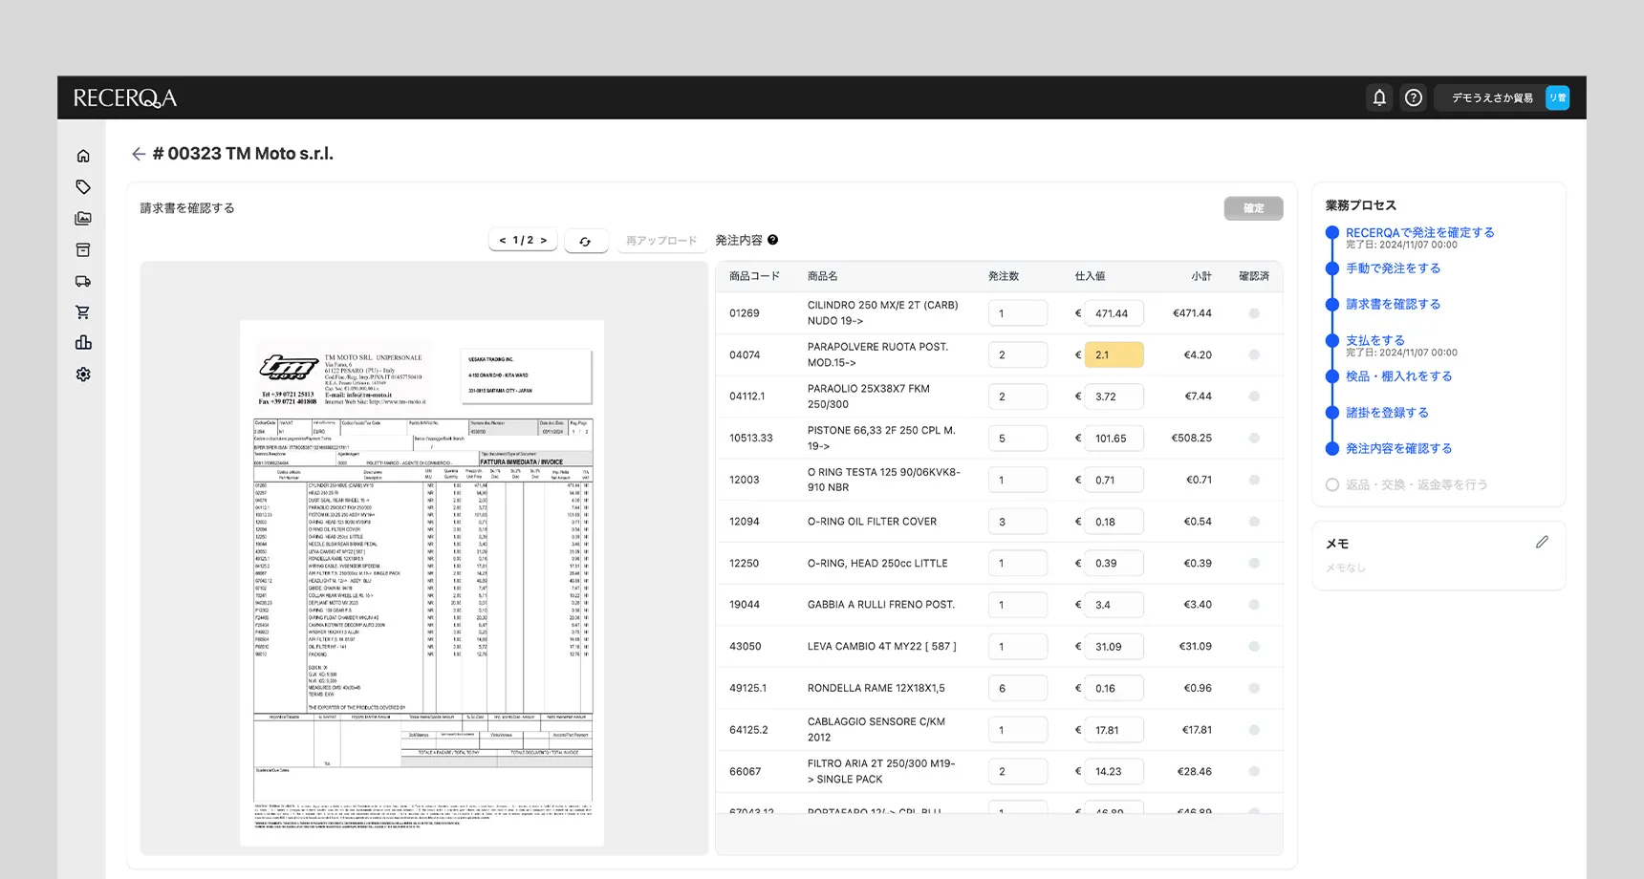1644x879 pixels.
Task: Toggle confirmed status for item 01269
Action: (x=1254, y=313)
